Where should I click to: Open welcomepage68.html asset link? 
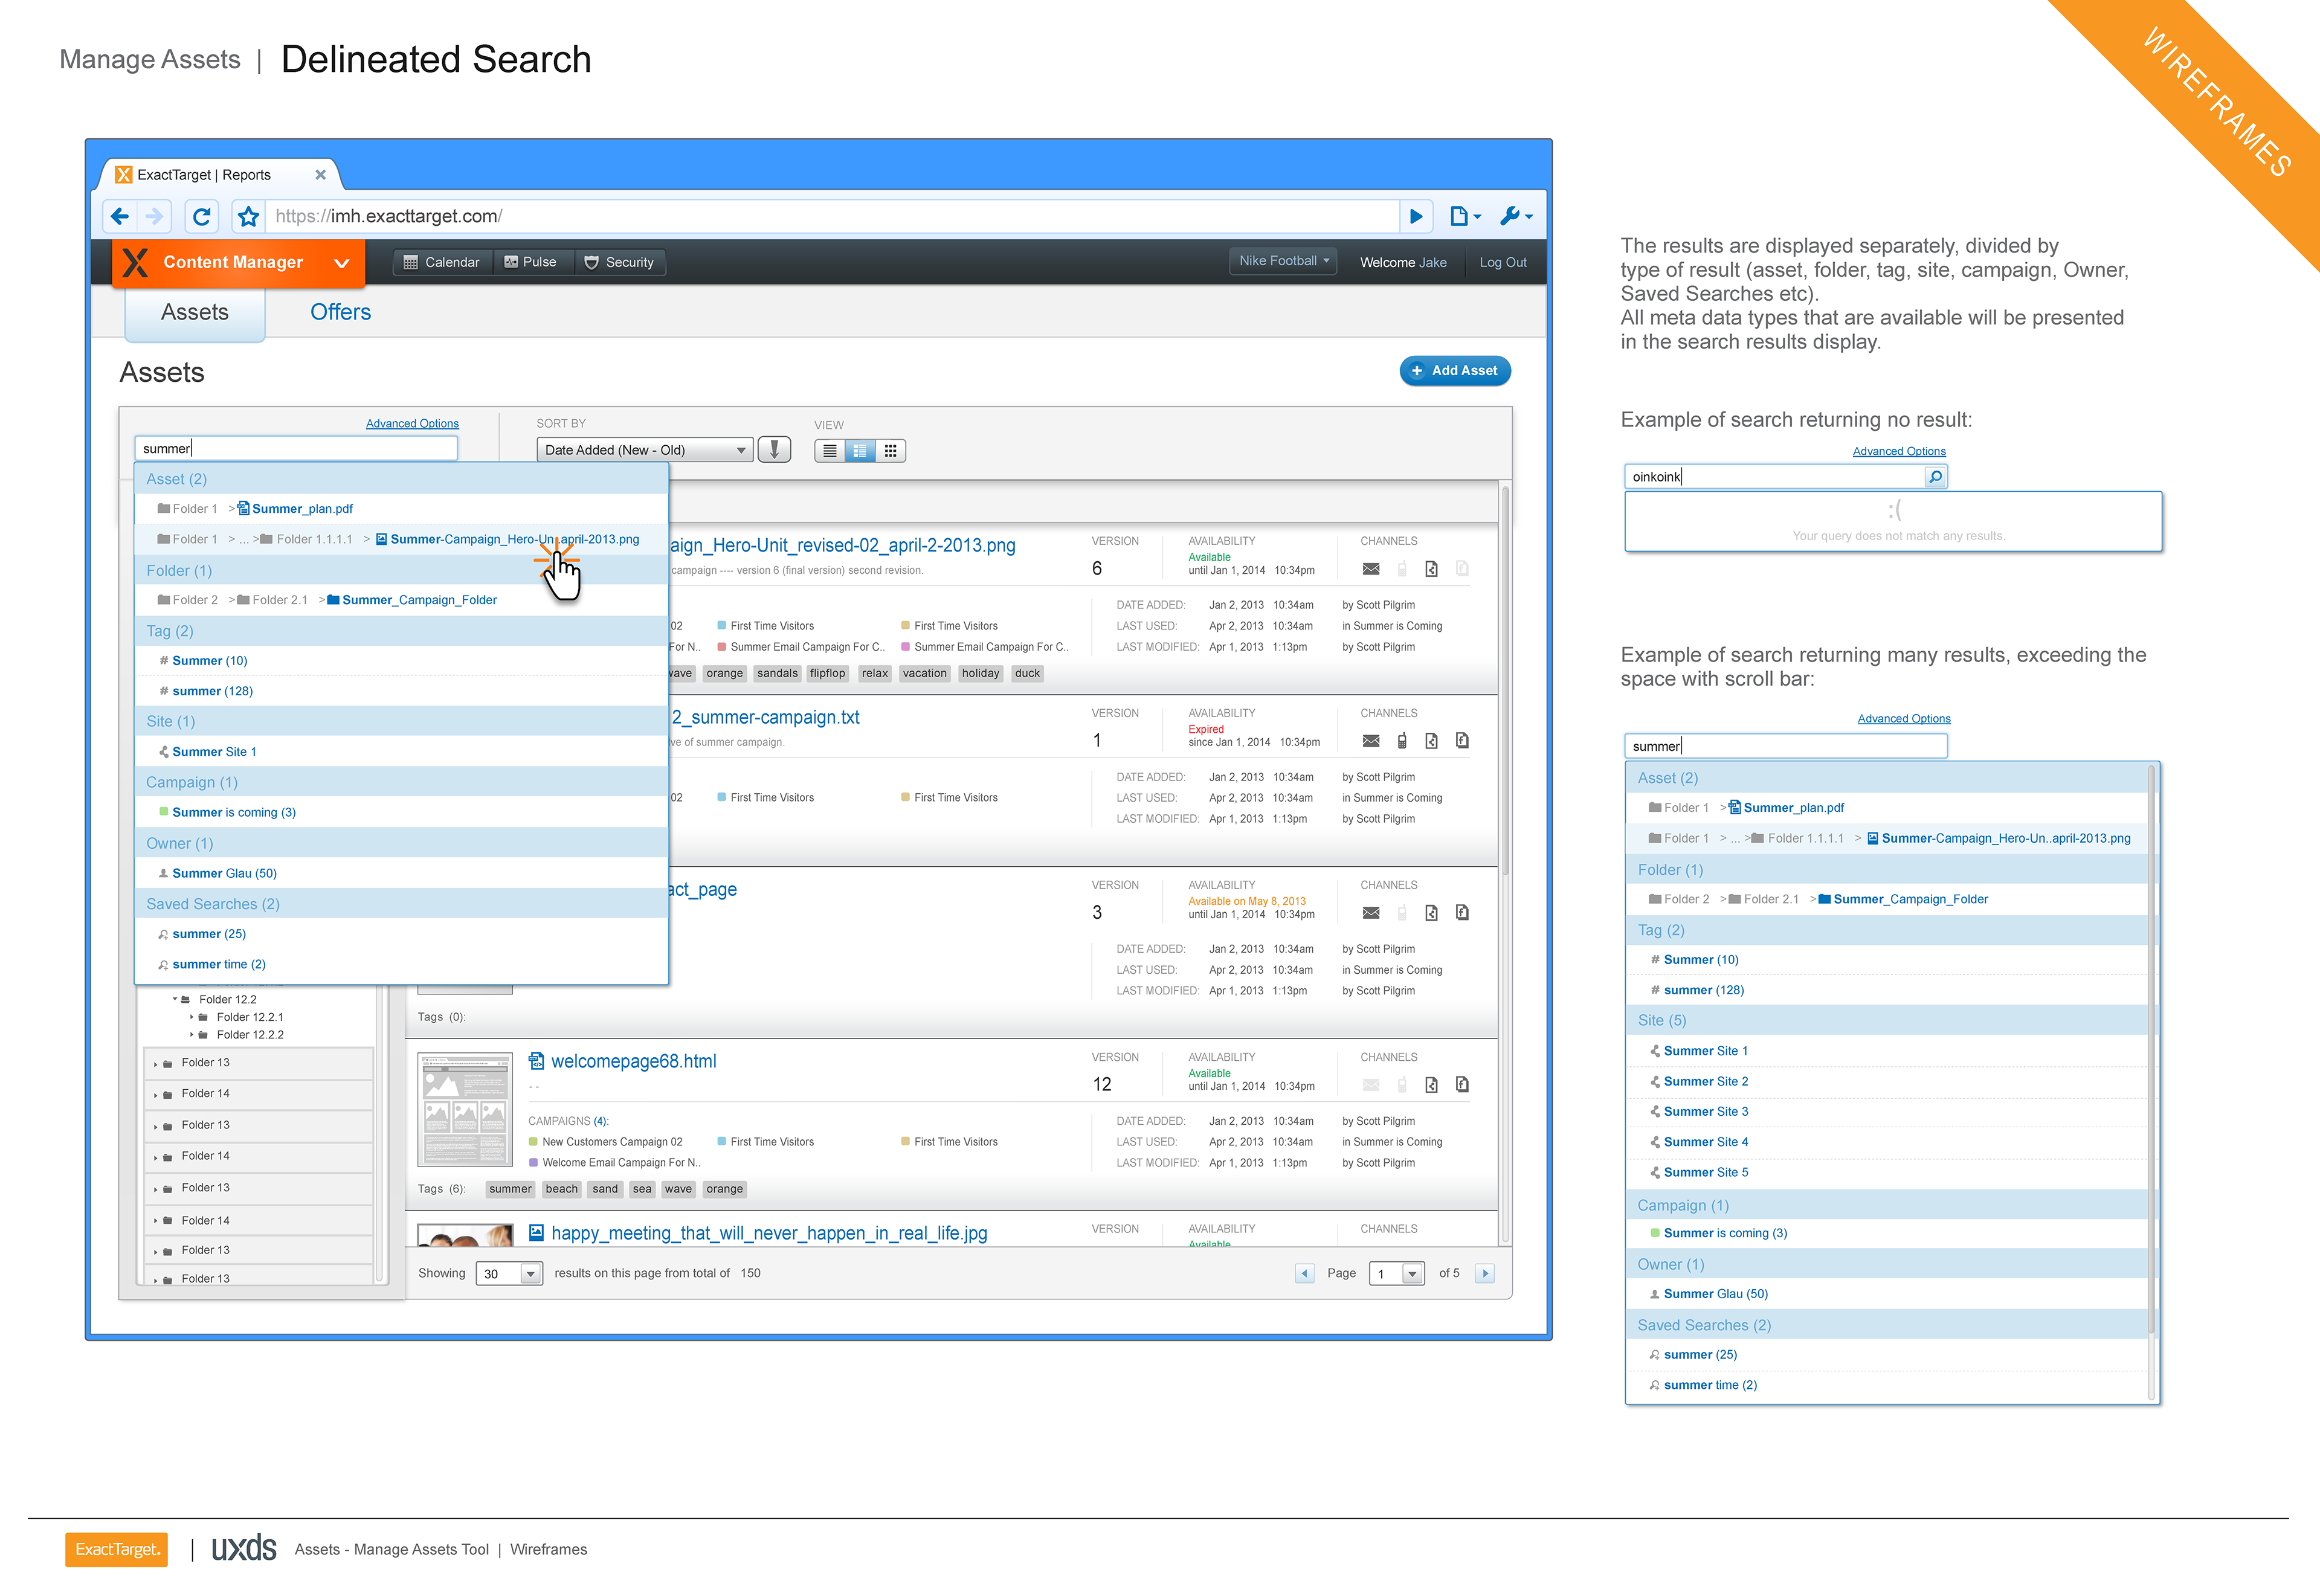(633, 1061)
